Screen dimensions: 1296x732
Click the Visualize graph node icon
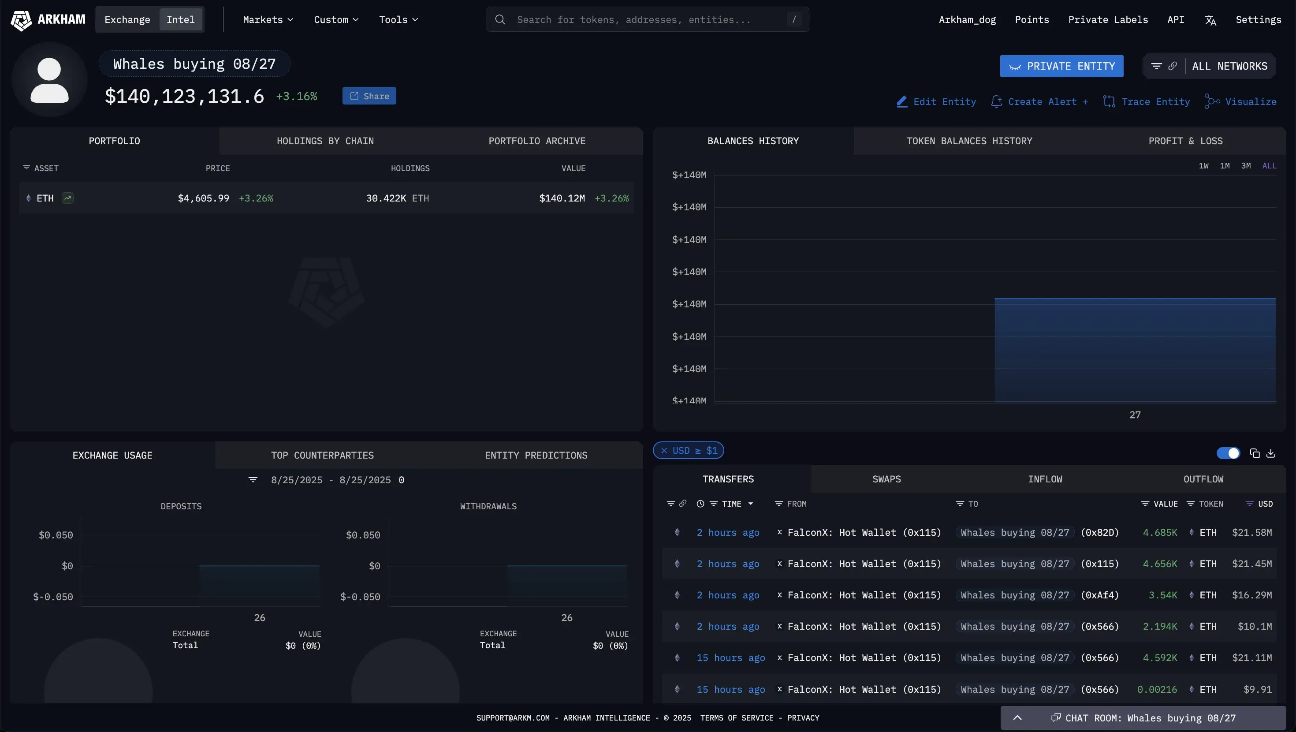click(1212, 102)
